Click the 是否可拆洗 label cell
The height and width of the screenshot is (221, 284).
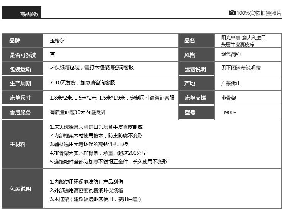coord(23,54)
